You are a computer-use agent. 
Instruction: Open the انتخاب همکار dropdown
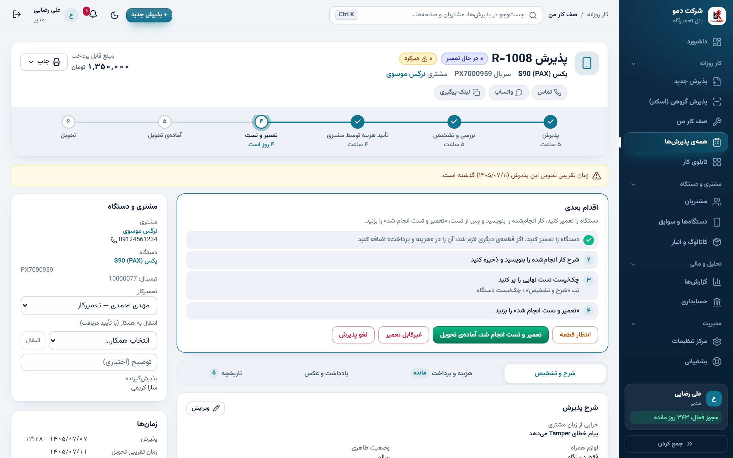pyautogui.click(x=103, y=341)
